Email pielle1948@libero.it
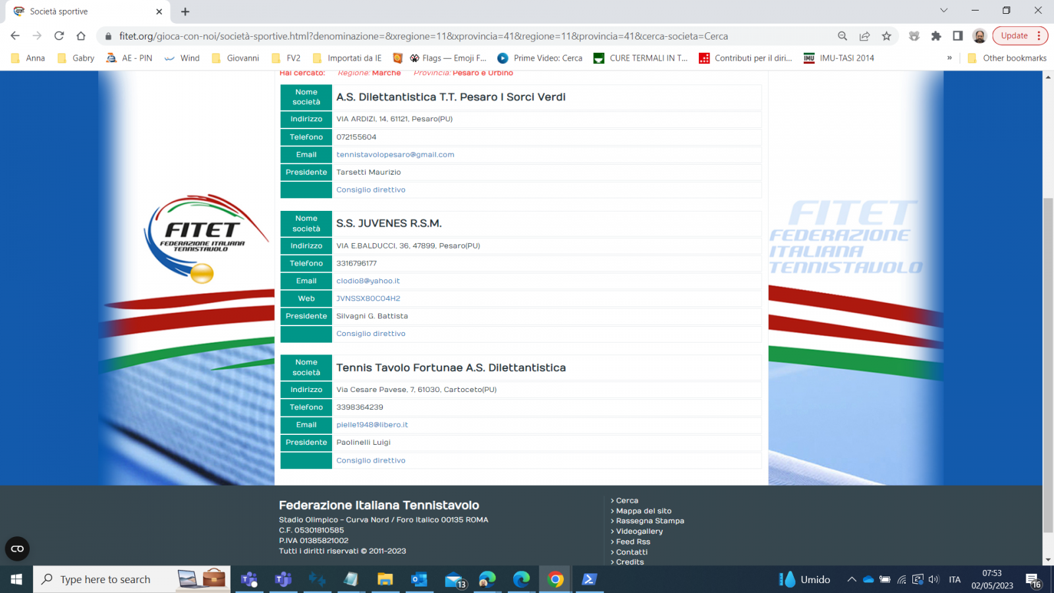Image resolution: width=1054 pixels, height=593 pixels. tap(372, 425)
